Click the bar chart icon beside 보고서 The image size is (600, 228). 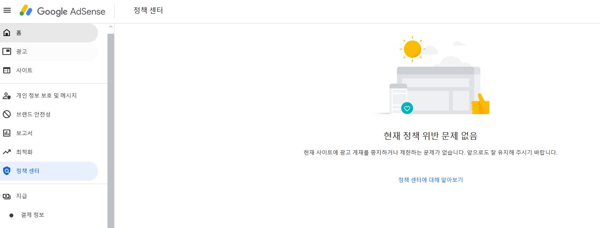tap(7, 133)
